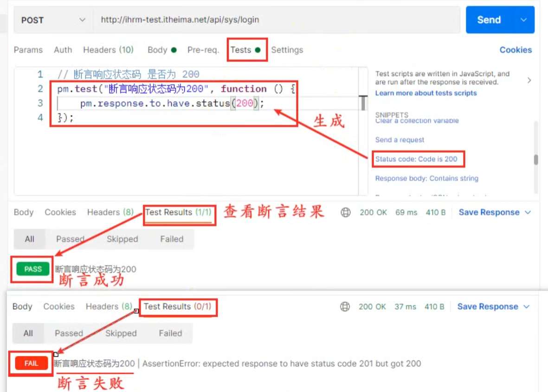Insert the 'Send a request' snippet
This screenshot has width=548, height=392.
(x=400, y=140)
